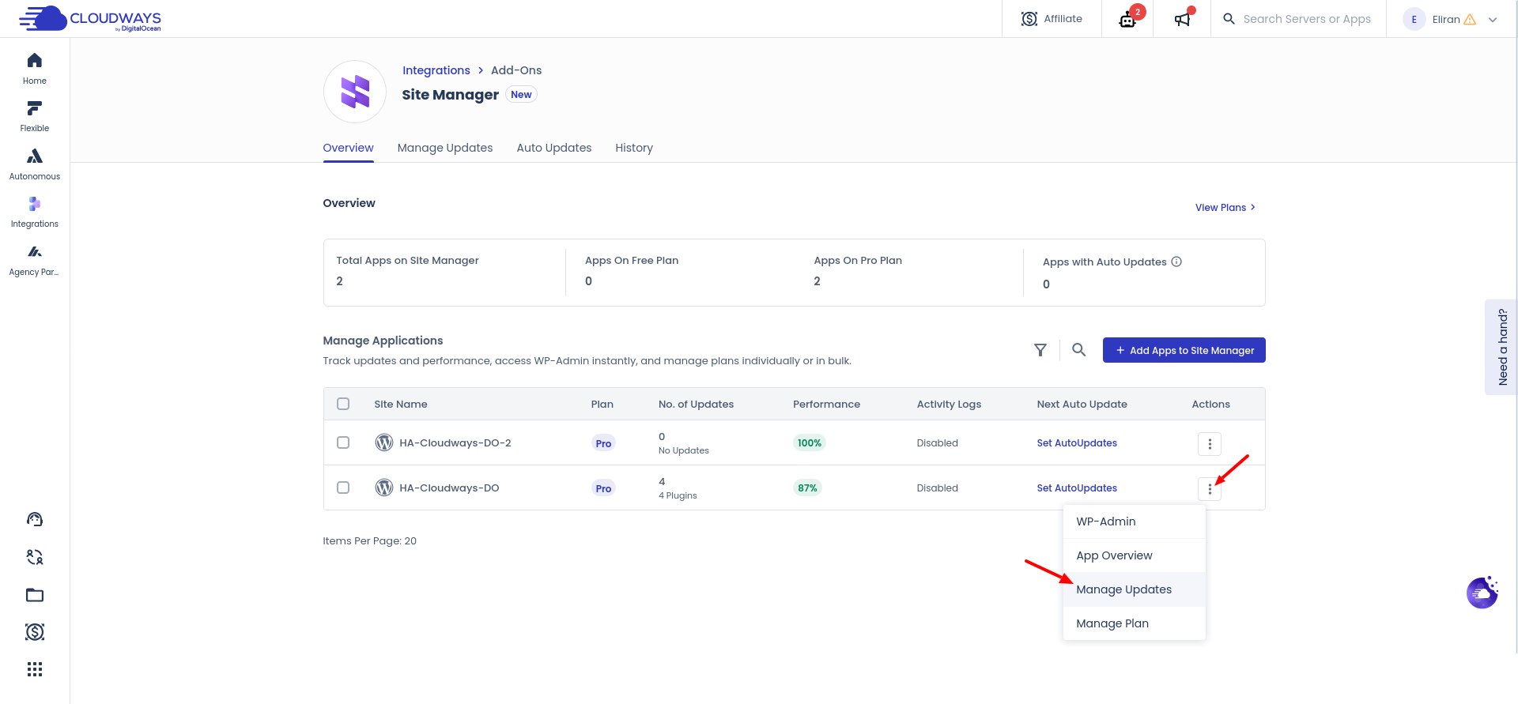Switch to the History tab

(x=634, y=148)
